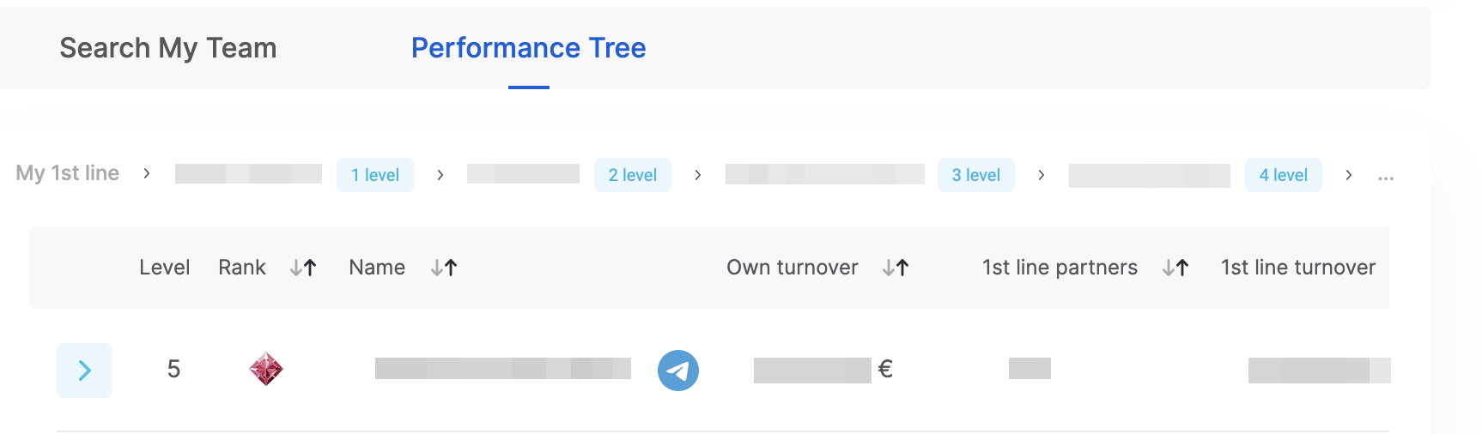The image size is (1482, 434).
Task: Click the 1st line turnover header
Action: click(1297, 268)
